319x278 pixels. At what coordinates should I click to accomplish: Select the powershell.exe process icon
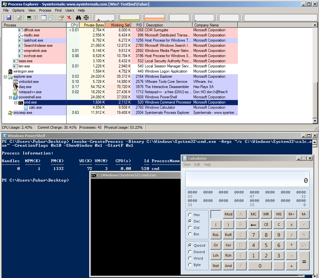16,97
